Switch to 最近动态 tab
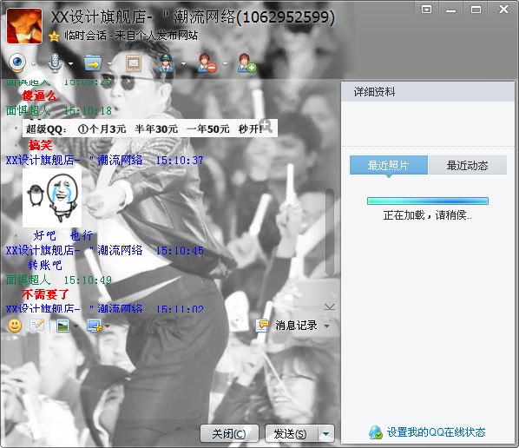The width and height of the screenshot is (519, 448). click(x=468, y=165)
